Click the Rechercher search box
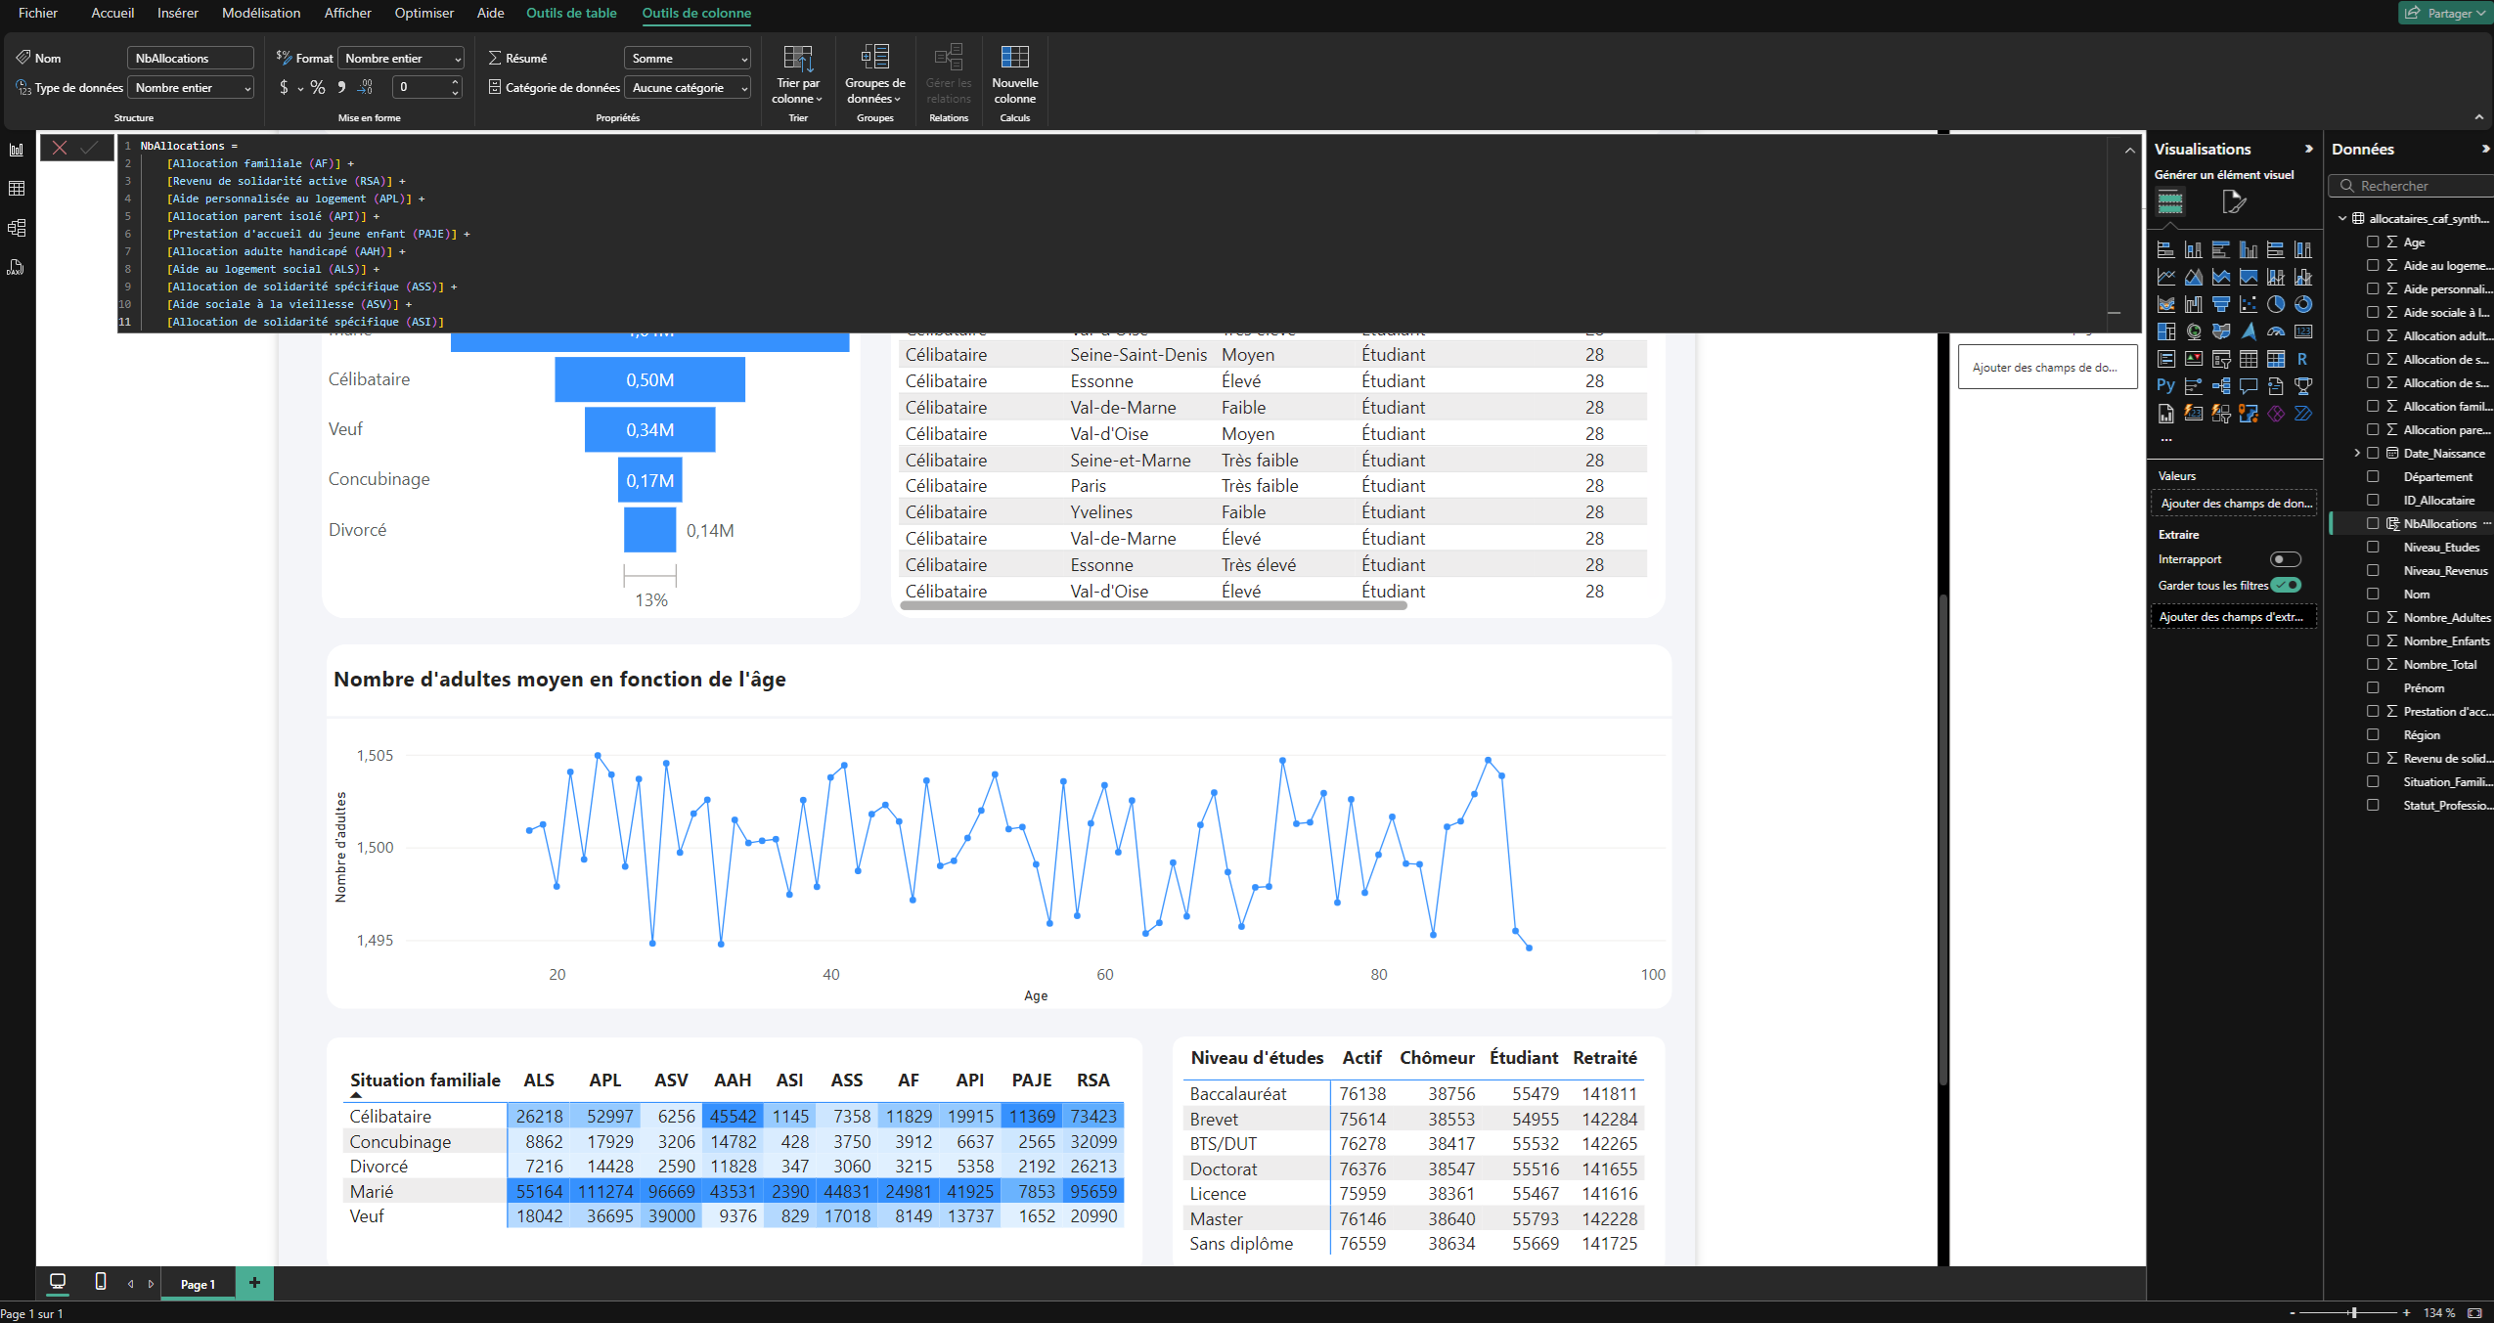Screen dimensions: 2494x1323 coord(2411,186)
